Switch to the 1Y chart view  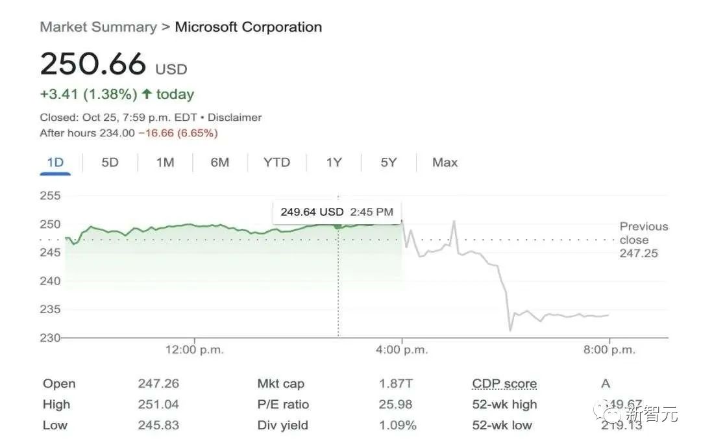coord(334,162)
